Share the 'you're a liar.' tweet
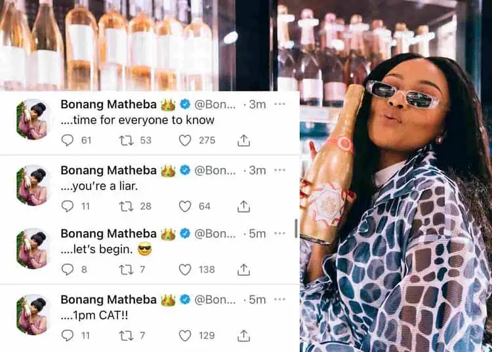 point(244,206)
